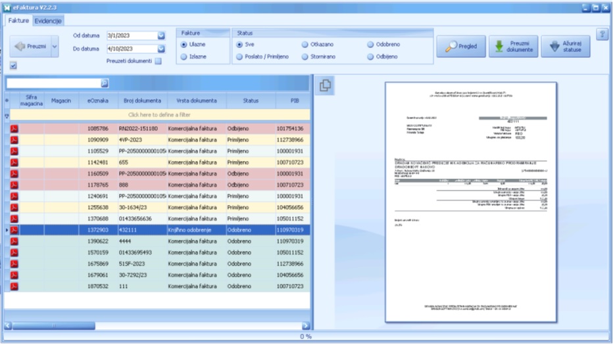Switch to the Fakture tab
This screenshot has height=345, width=613.
[x=19, y=21]
